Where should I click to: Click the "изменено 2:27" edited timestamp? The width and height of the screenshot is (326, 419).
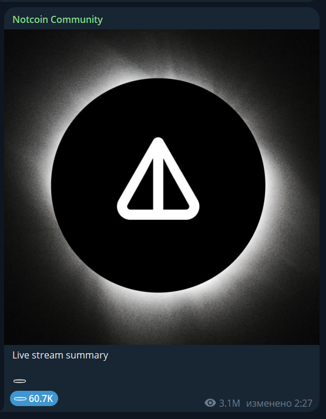[279, 403]
